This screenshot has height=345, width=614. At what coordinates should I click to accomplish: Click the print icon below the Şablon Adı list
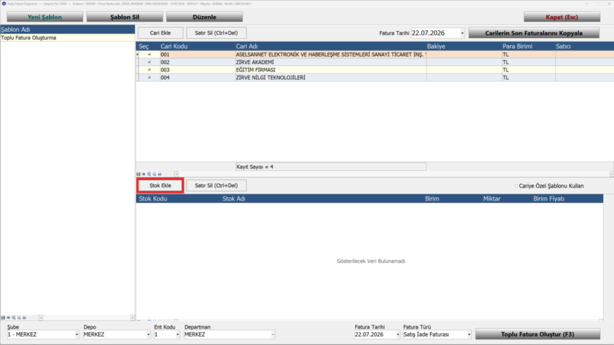tap(24, 317)
